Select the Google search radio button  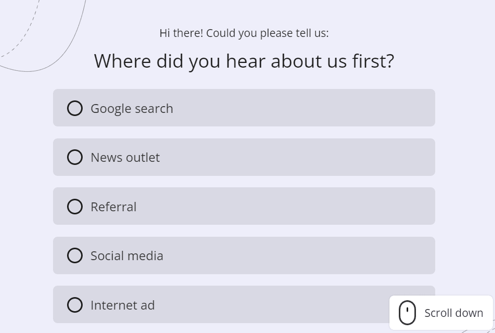coord(75,108)
